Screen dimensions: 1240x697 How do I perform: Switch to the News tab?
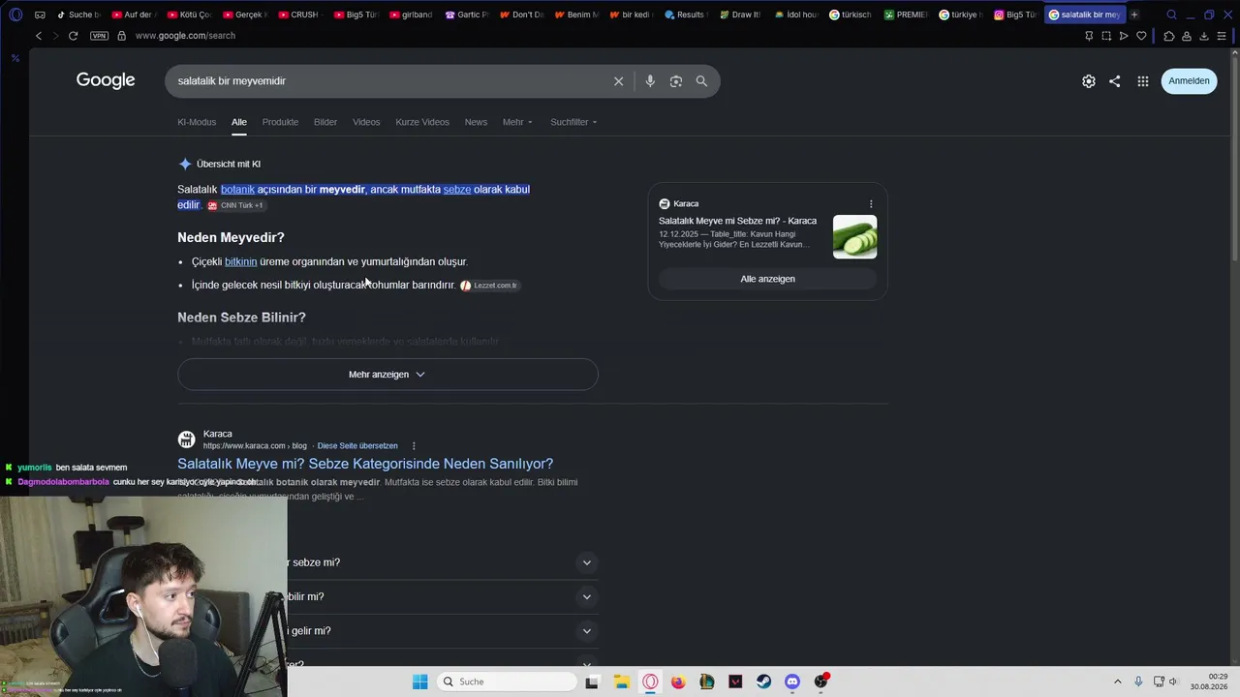point(476,122)
